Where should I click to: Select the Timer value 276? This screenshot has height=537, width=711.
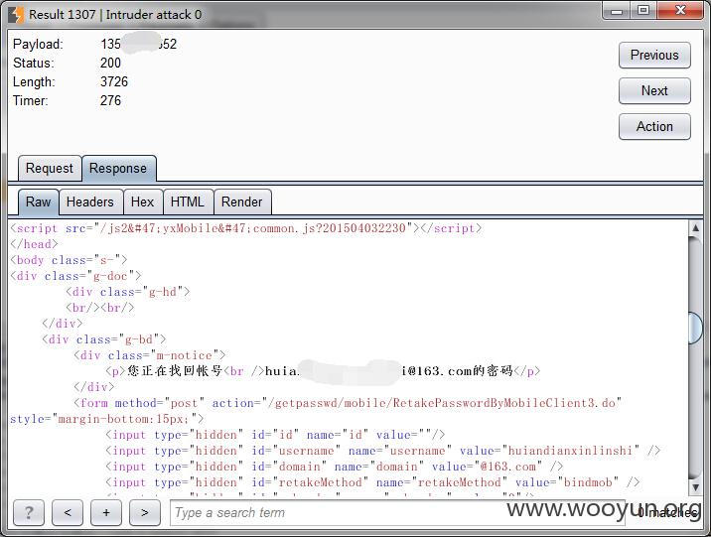[x=110, y=100]
